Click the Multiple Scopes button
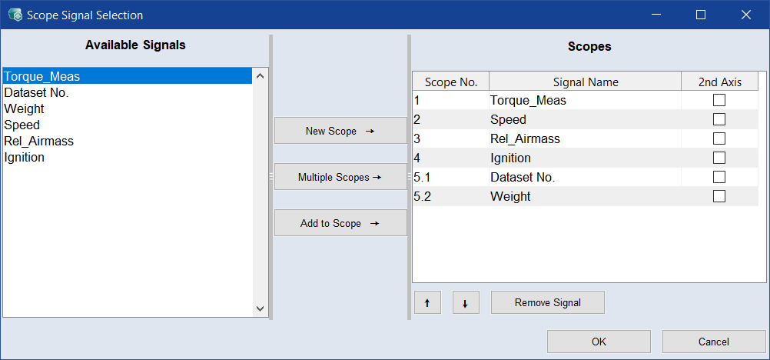770x360 pixels. 340,177
